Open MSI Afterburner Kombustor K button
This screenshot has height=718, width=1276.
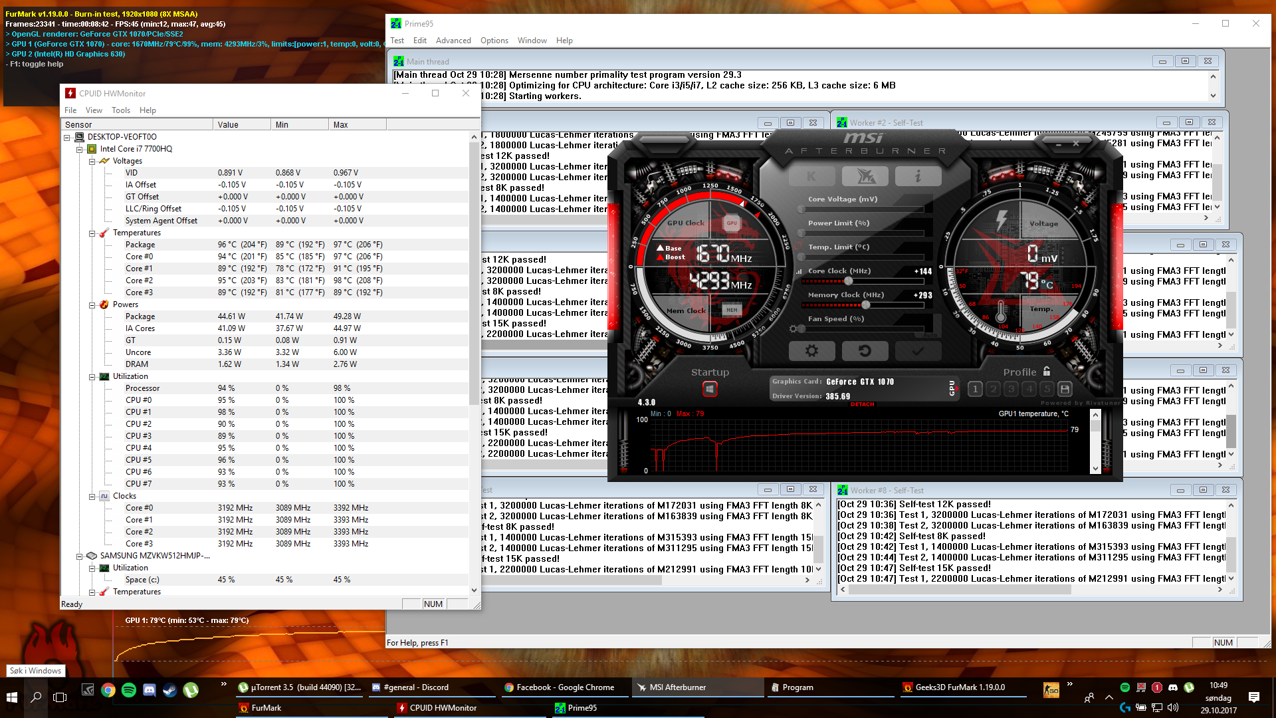click(x=811, y=176)
